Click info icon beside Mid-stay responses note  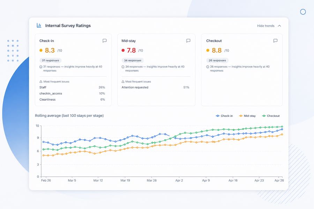tap(123, 67)
